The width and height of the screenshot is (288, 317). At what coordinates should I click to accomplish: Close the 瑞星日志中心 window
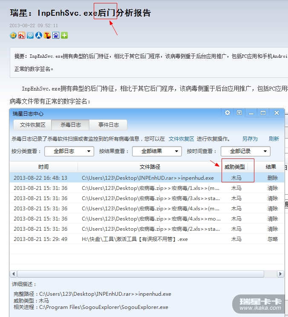click(276, 113)
